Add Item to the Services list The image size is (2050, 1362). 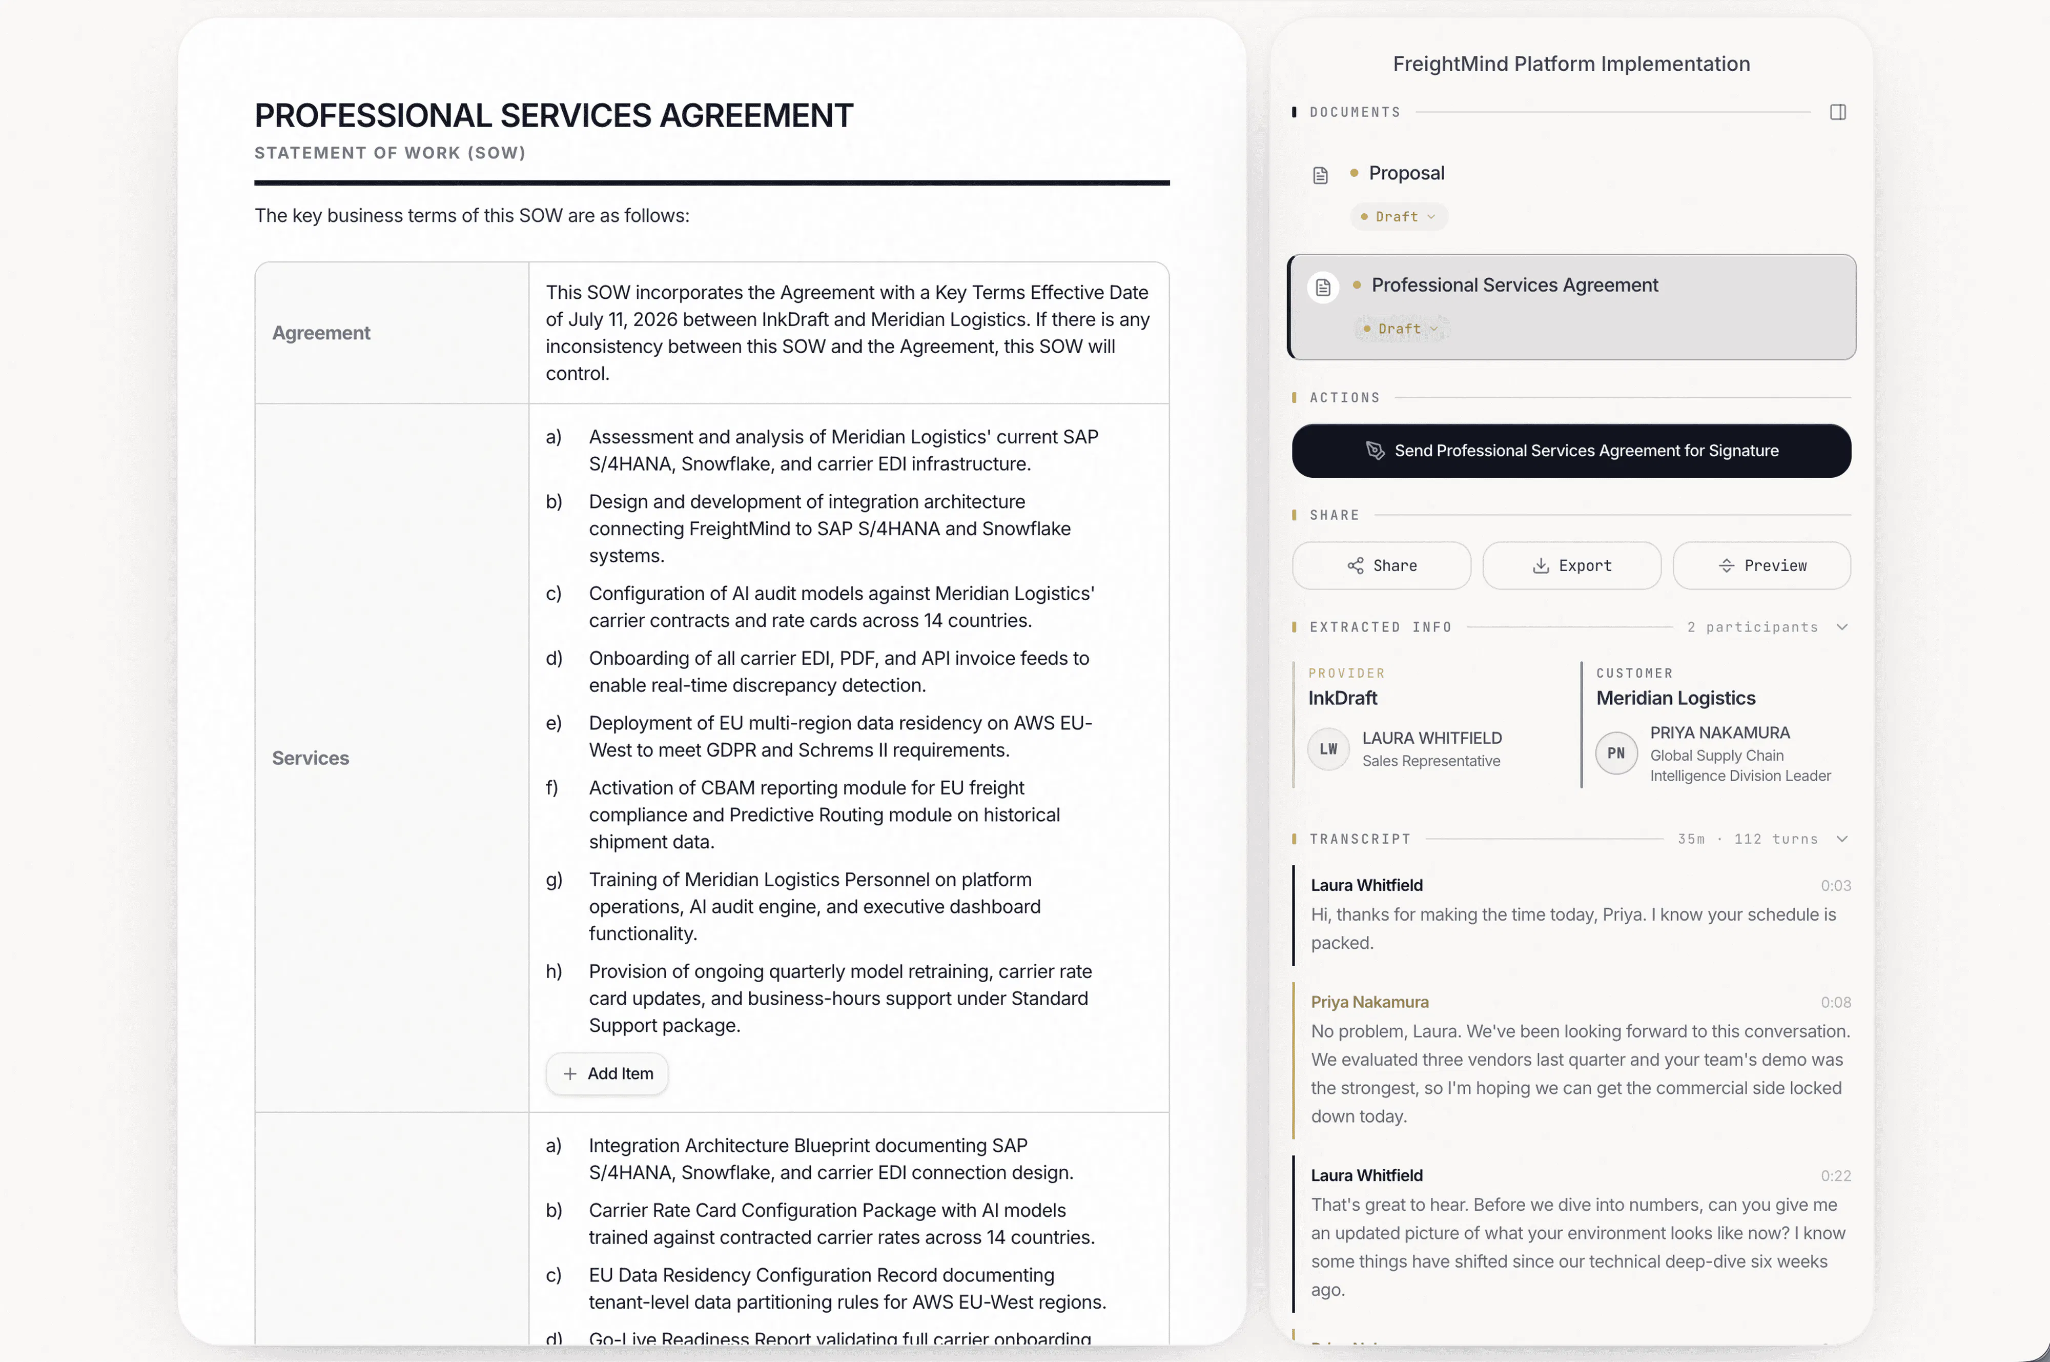coord(607,1073)
